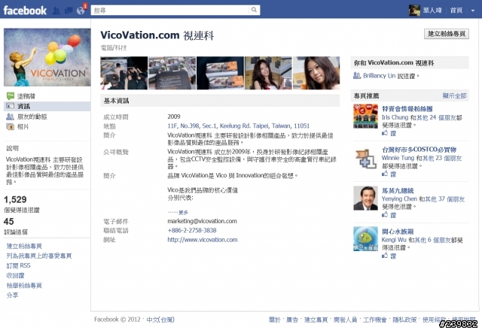The height and width of the screenshot is (330, 482).
Task: Click Yenying Chen friend name
Action: click(x=399, y=198)
